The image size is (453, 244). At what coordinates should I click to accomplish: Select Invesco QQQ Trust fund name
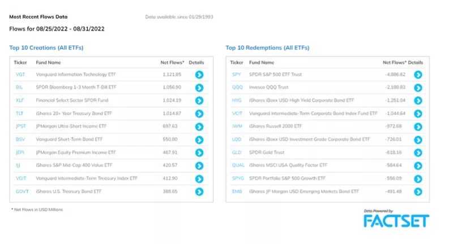pyautogui.click(x=268, y=87)
